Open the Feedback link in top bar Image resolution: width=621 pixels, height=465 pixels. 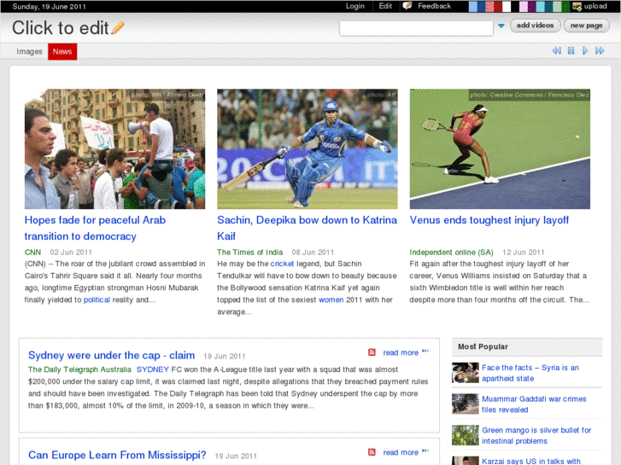click(434, 6)
